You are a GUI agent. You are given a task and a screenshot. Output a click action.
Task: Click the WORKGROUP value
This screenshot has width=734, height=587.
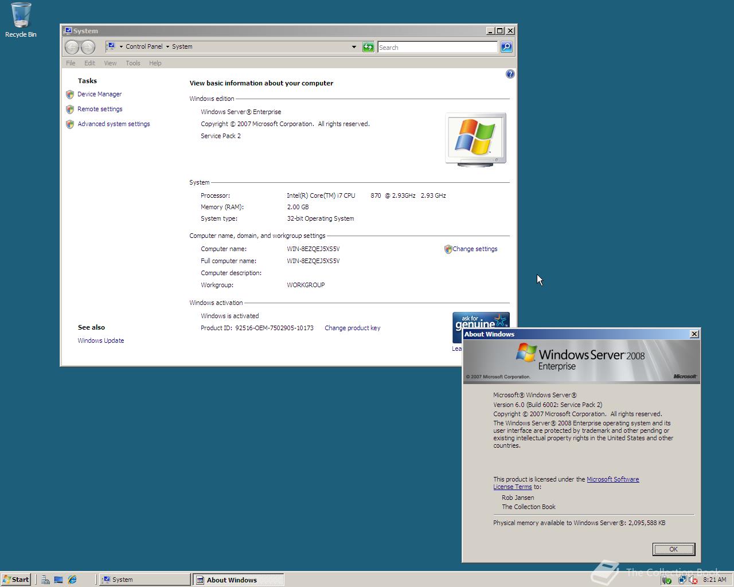click(306, 285)
